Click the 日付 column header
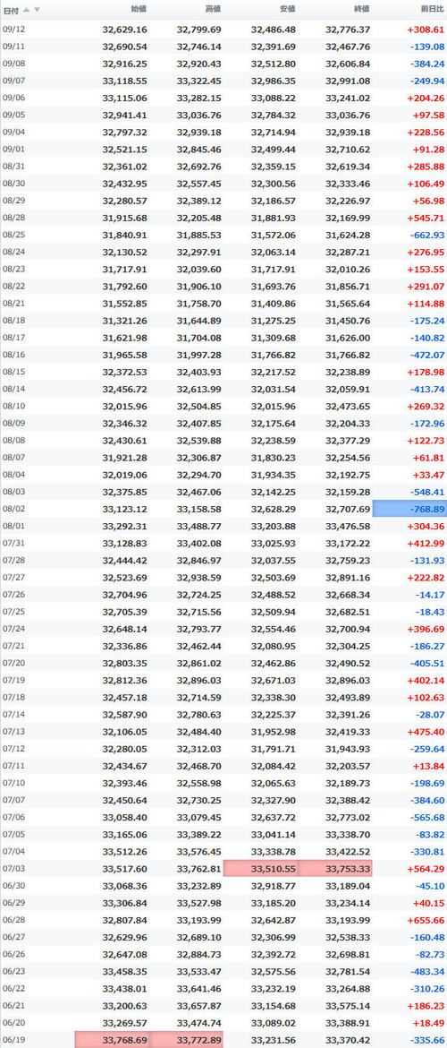 coord(12,10)
